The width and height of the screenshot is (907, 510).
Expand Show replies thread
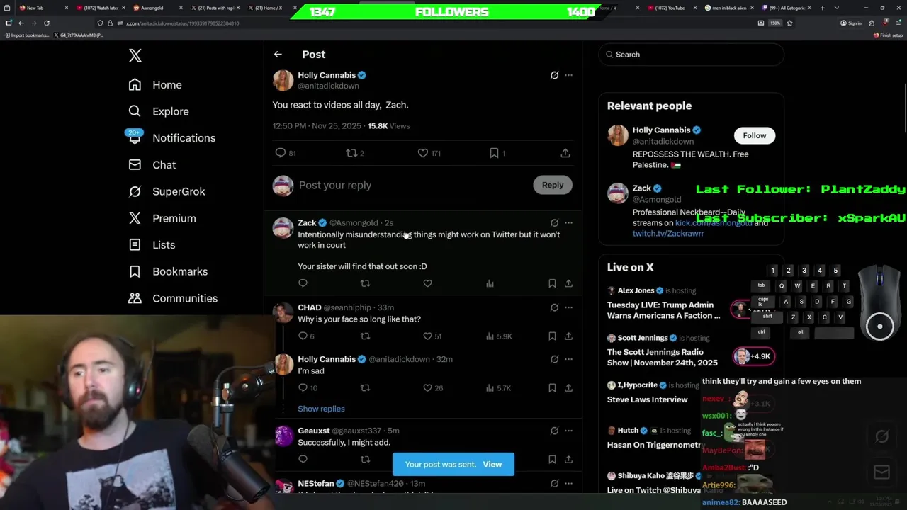tap(321, 409)
